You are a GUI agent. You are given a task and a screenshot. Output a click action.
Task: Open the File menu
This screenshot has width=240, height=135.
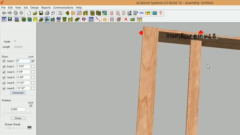[3, 7]
